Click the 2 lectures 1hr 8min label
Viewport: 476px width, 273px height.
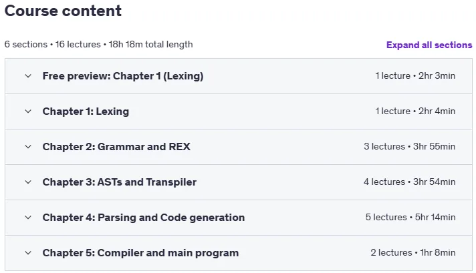point(413,253)
